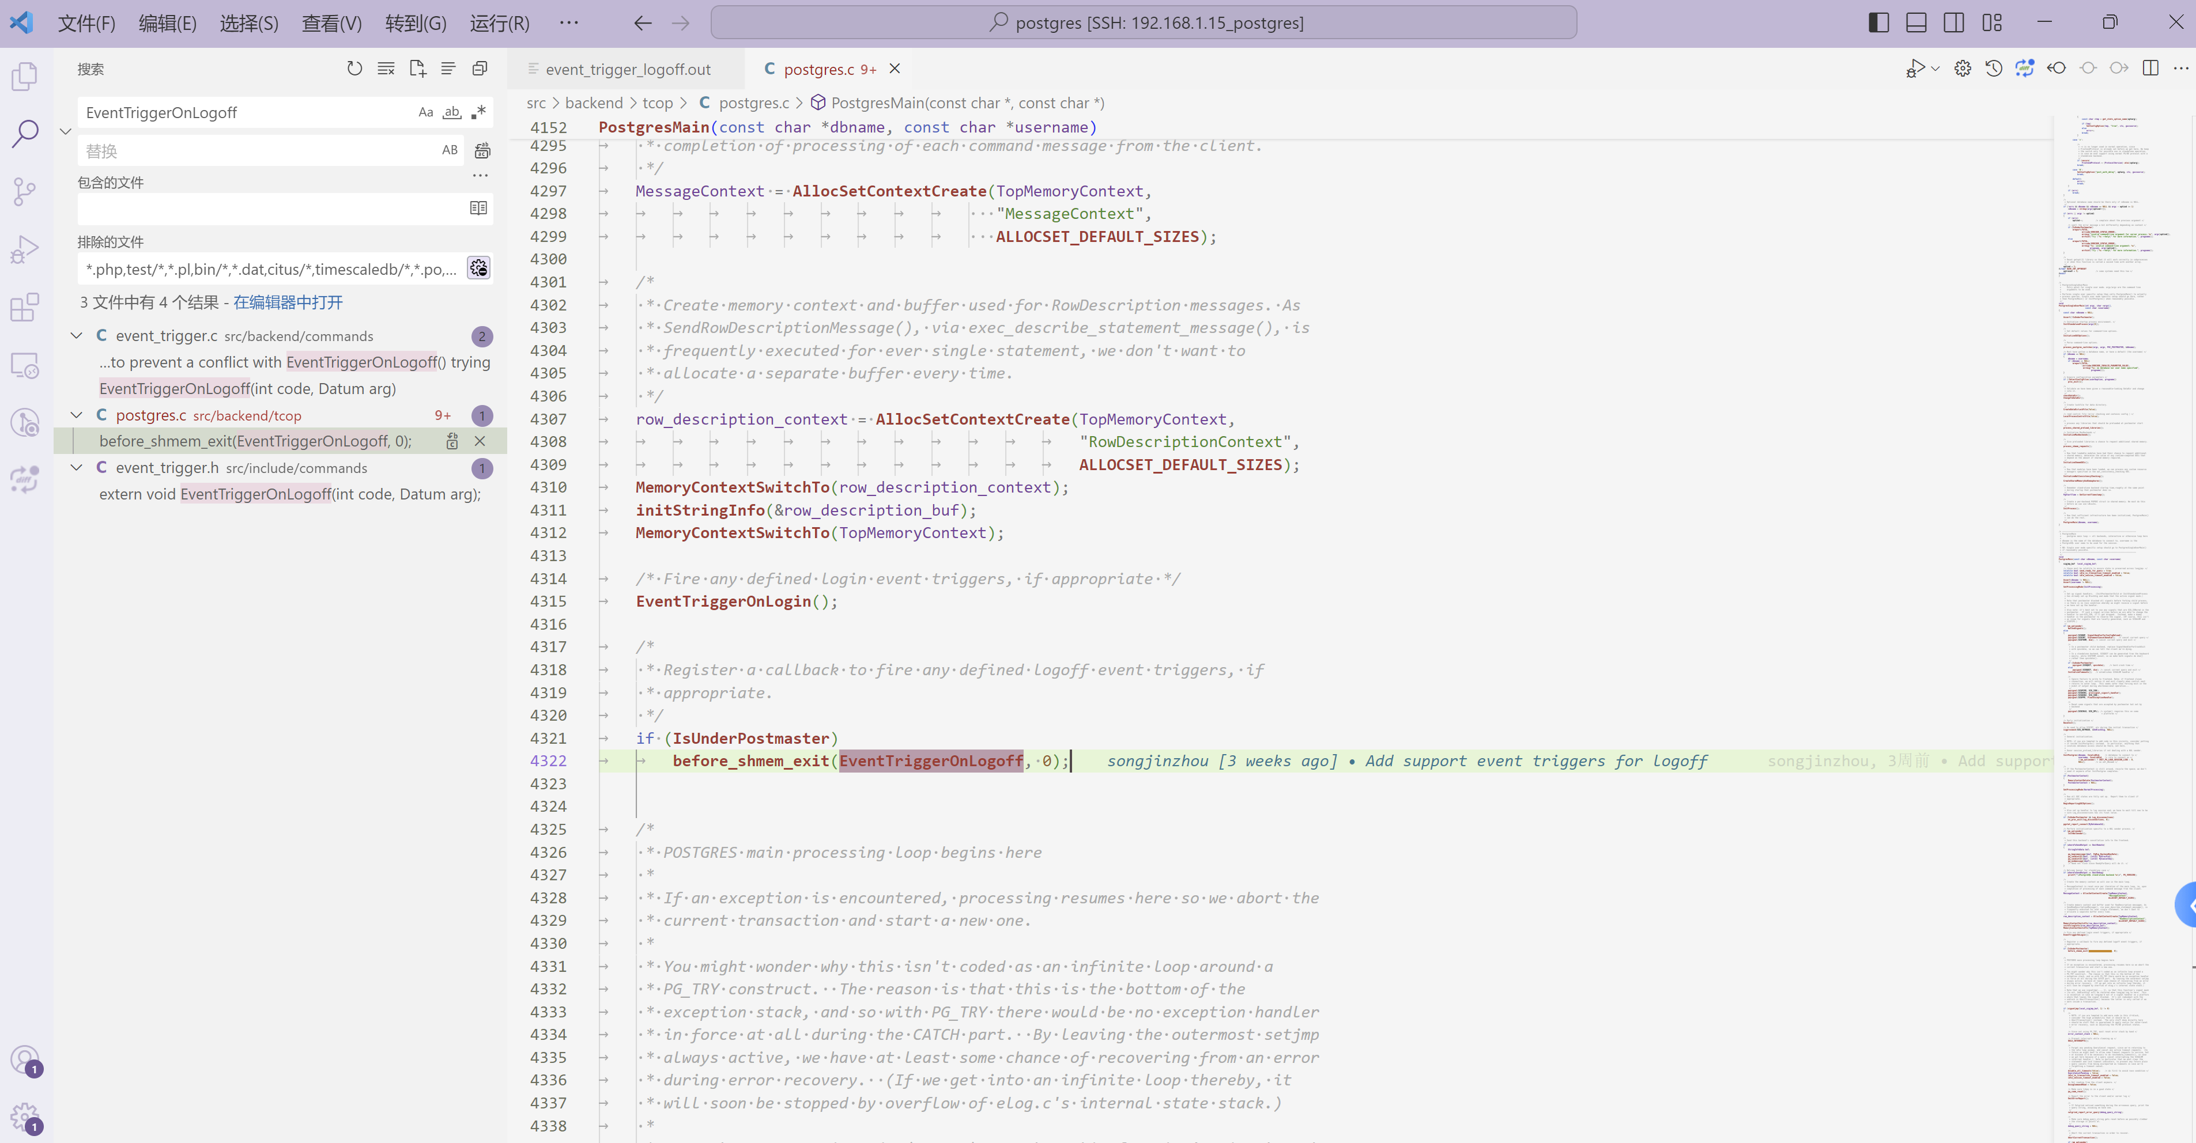Go forward in navigation history
Image resolution: width=2196 pixels, height=1143 pixels.
[680, 23]
